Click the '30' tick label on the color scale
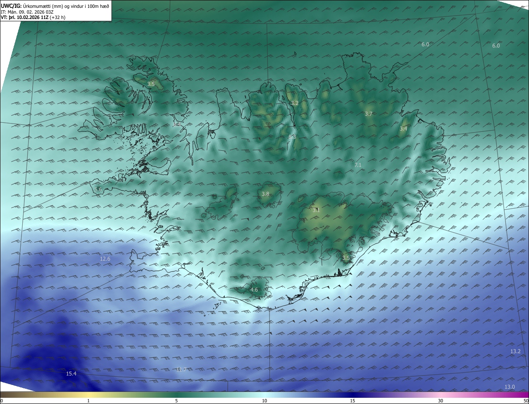The width and height of the screenshot is (529, 404). (441, 401)
